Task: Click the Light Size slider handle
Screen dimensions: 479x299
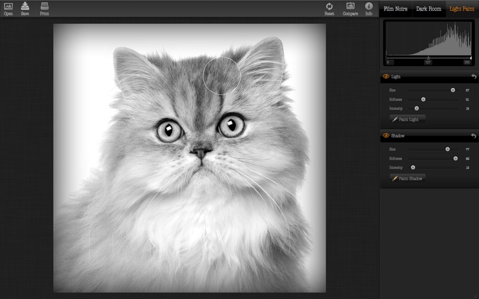Action: (x=453, y=90)
